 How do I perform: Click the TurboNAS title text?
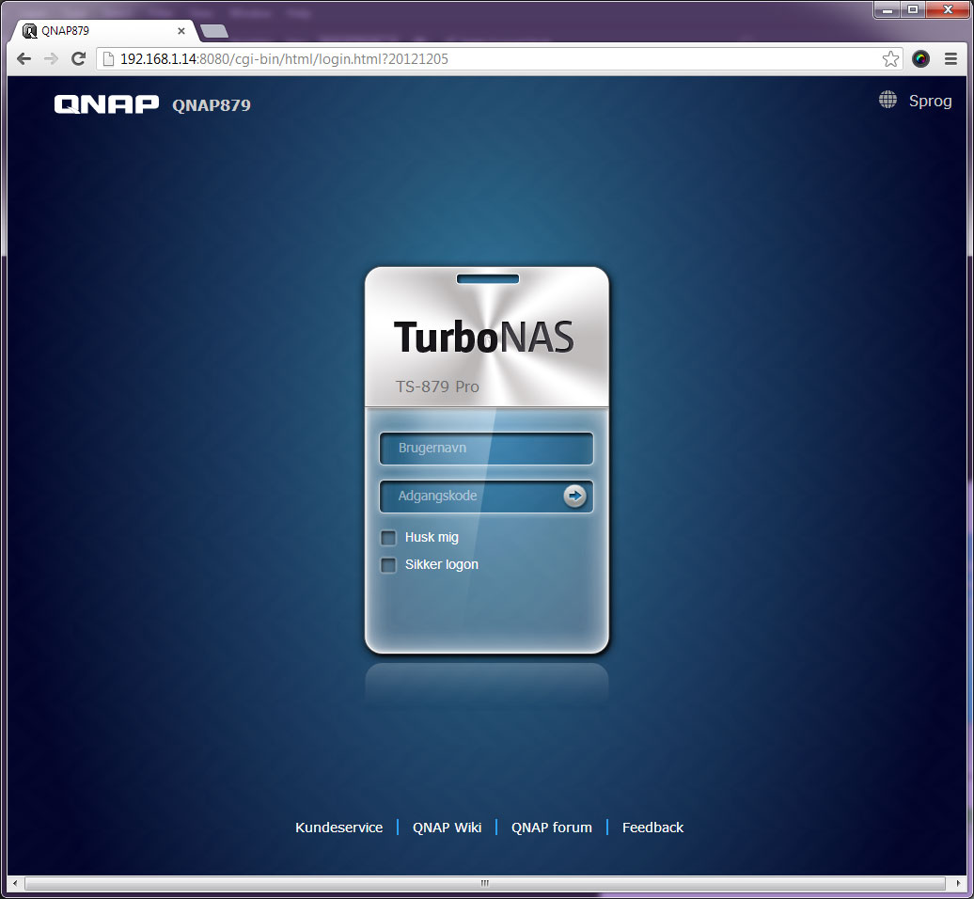[x=484, y=338]
